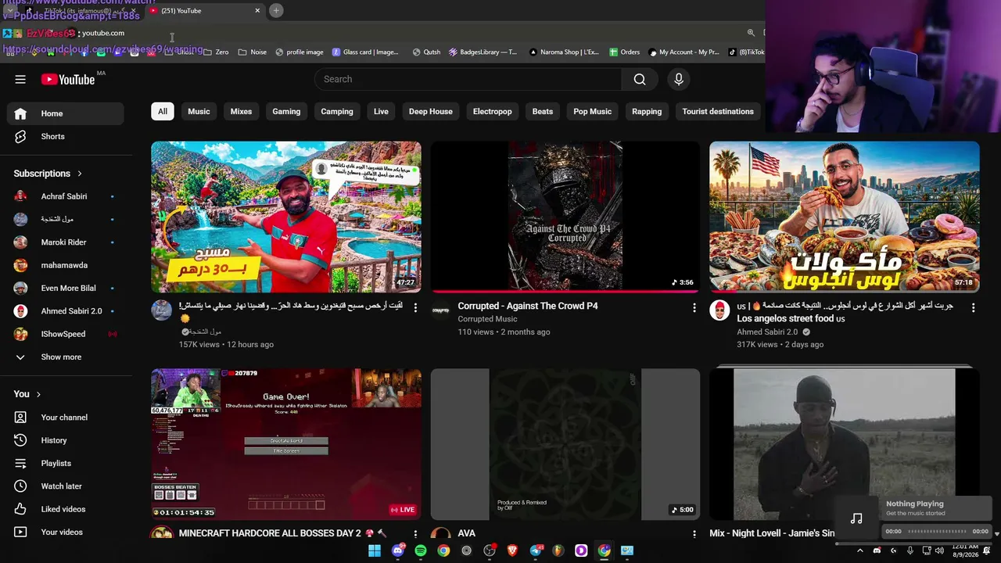Image resolution: width=1001 pixels, height=563 pixels.
Task: Click the music note in Nothing Playing widget
Action: coord(856,518)
